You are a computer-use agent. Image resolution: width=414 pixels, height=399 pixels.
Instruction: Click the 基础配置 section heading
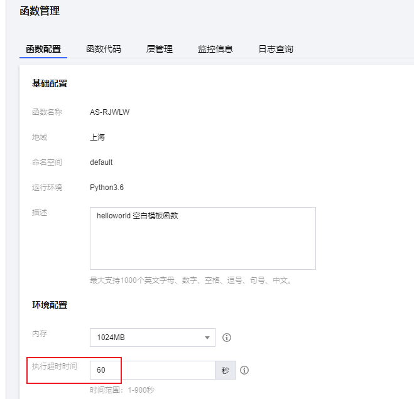tap(50, 83)
